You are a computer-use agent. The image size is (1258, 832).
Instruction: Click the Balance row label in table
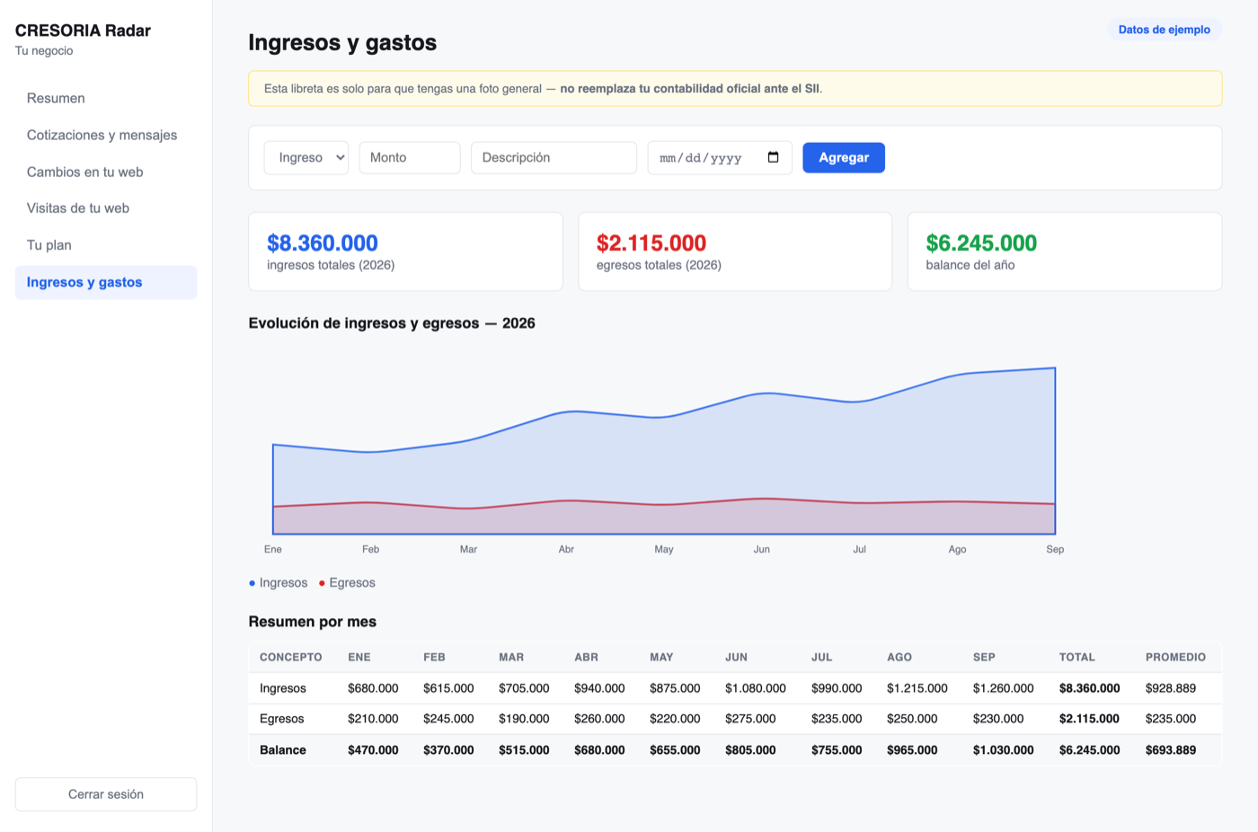(283, 750)
